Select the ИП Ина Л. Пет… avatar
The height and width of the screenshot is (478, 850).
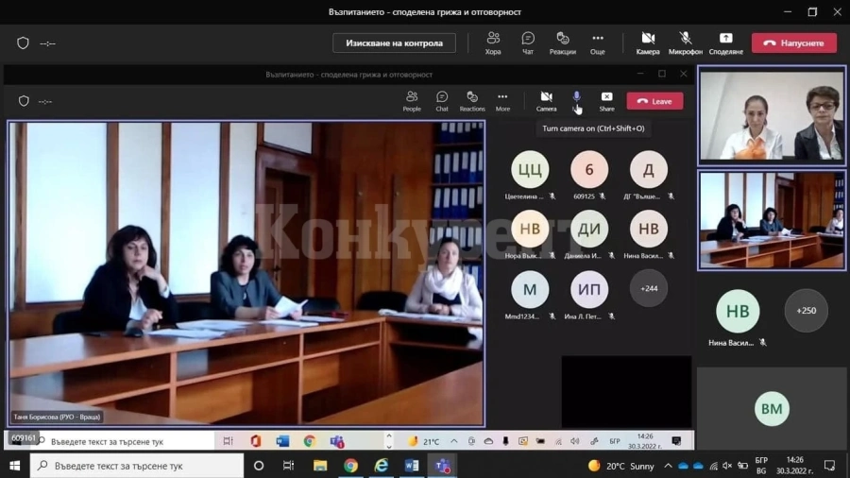click(589, 289)
